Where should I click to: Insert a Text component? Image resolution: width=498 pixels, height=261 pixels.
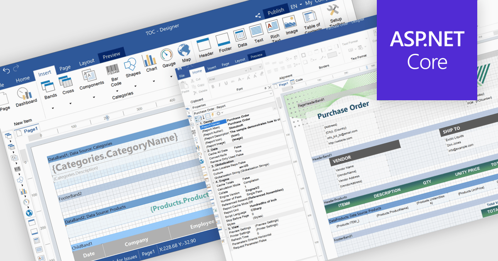tap(258, 34)
